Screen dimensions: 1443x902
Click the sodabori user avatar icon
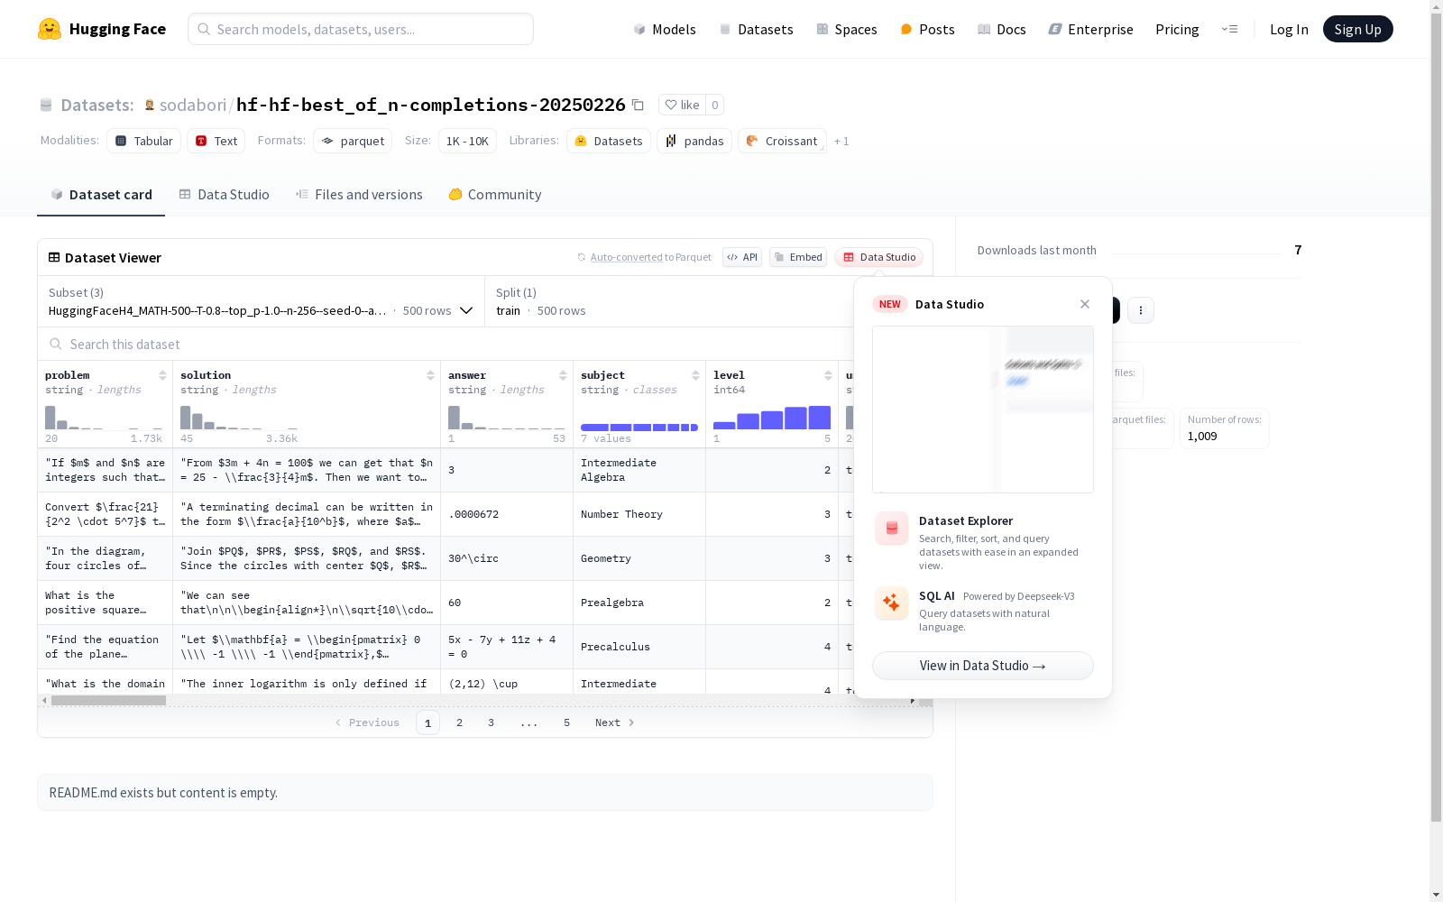pyautogui.click(x=150, y=105)
